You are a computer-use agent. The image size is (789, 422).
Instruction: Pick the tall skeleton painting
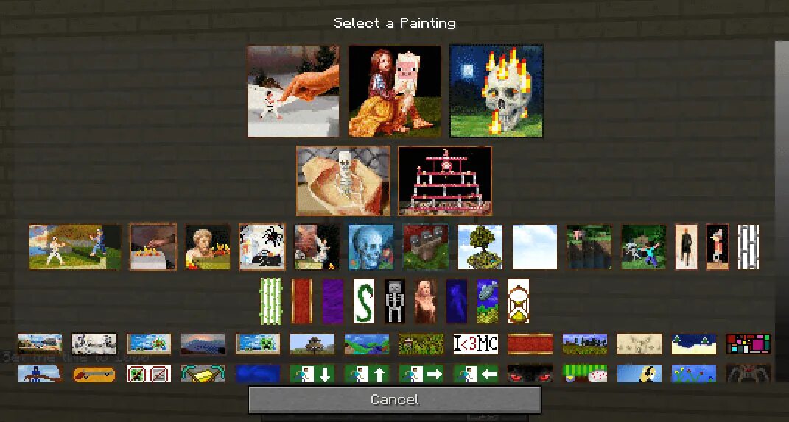coord(395,301)
